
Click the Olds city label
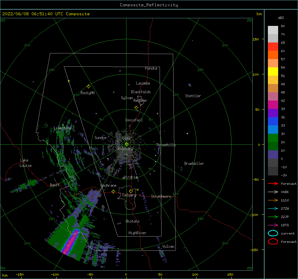pos(126,138)
